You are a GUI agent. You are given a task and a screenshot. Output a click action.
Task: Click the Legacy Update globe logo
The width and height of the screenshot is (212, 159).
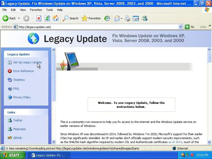coord(33,38)
